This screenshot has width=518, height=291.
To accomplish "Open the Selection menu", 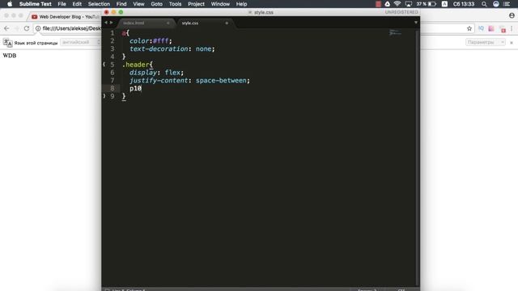I will click(x=99, y=4).
